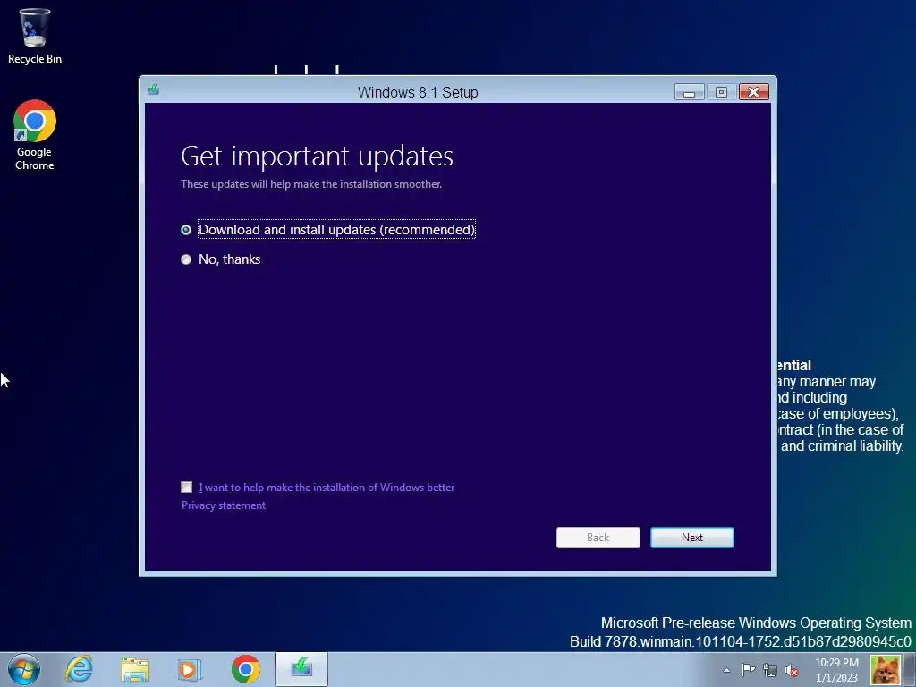Click the Windows 8.1 Setup title text
The image size is (916, 687).
pyautogui.click(x=418, y=92)
